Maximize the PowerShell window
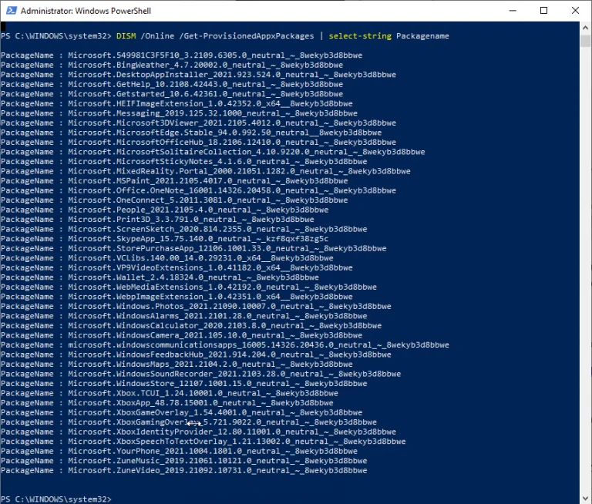This screenshot has width=592, height=504. point(543,11)
